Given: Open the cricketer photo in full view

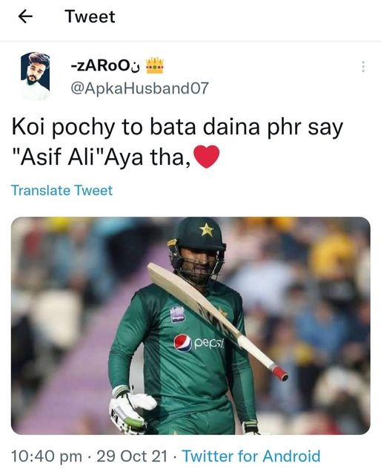Looking at the screenshot, I should [190, 326].
